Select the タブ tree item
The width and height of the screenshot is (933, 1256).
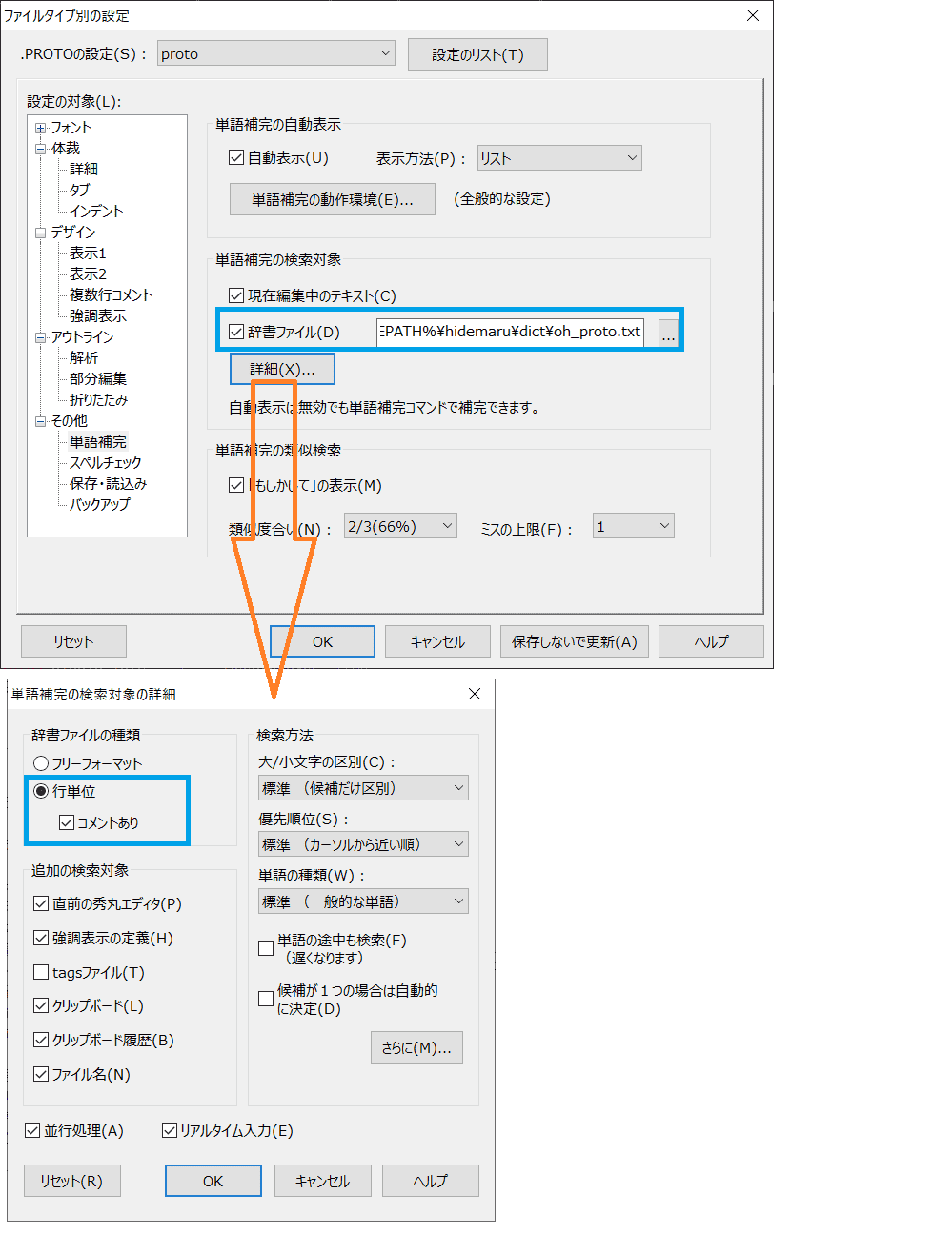pyautogui.click(x=79, y=191)
